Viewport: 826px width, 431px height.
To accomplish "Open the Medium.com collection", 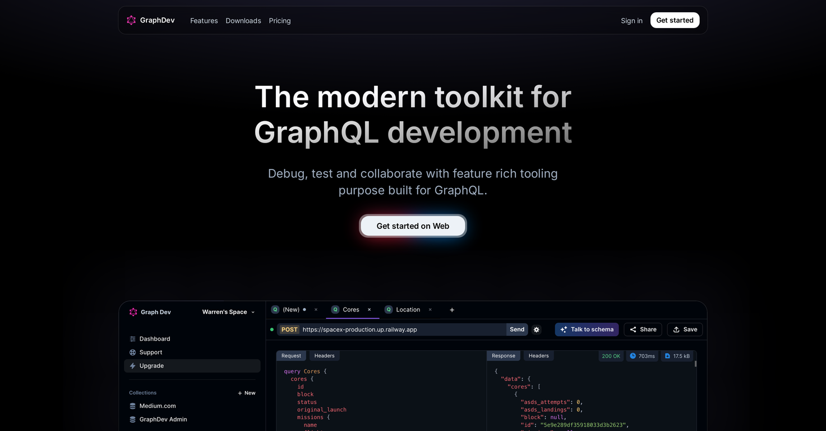I will click(x=157, y=406).
